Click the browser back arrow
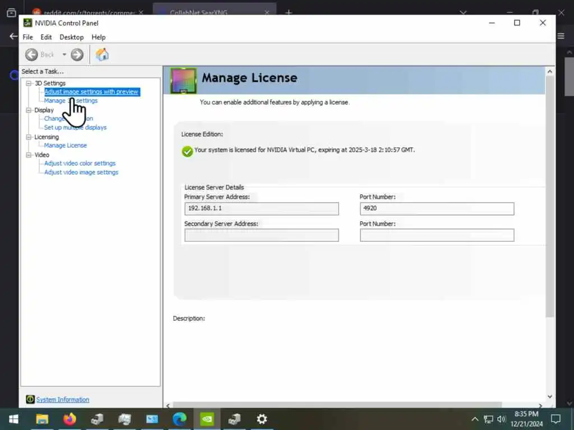Screen dimensions: 574x430 13,36
